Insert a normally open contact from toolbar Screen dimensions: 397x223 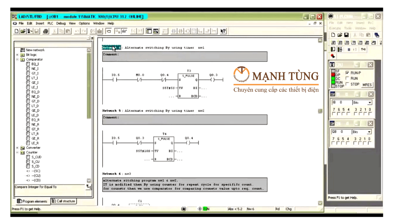174,31
